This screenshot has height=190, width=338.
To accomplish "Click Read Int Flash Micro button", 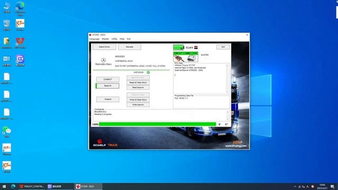I will pyautogui.click(x=138, y=82).
